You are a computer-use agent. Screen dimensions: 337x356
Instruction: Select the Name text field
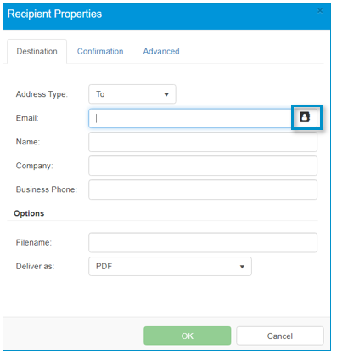click(x=203, y=142)
